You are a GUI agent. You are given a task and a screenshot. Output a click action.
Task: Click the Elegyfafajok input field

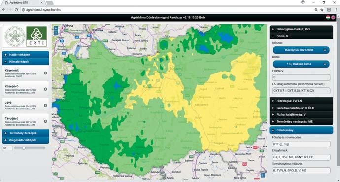(301, 157)
